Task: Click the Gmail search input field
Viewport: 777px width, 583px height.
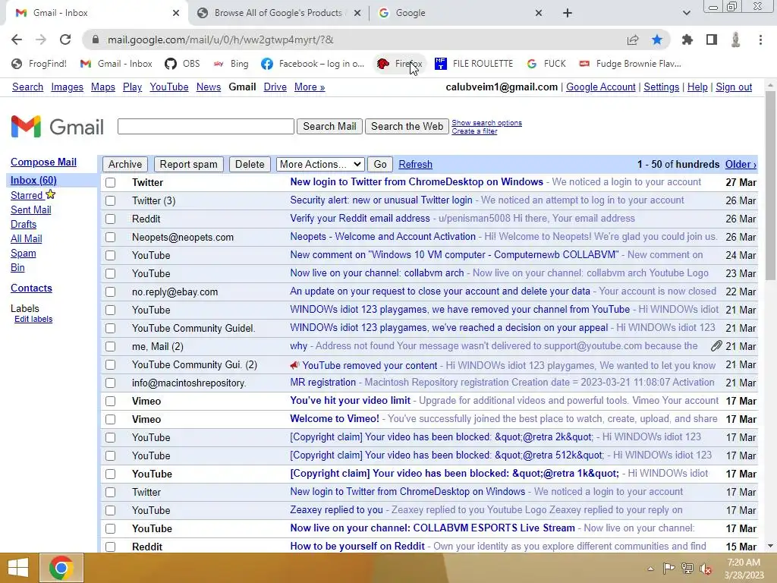Action: [x=206, y=127]
